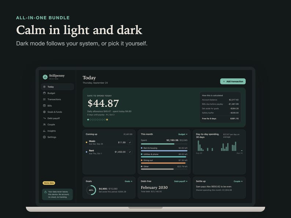
Task: Click the Utilities & phone progress bar
Action: tap(164, 157)
